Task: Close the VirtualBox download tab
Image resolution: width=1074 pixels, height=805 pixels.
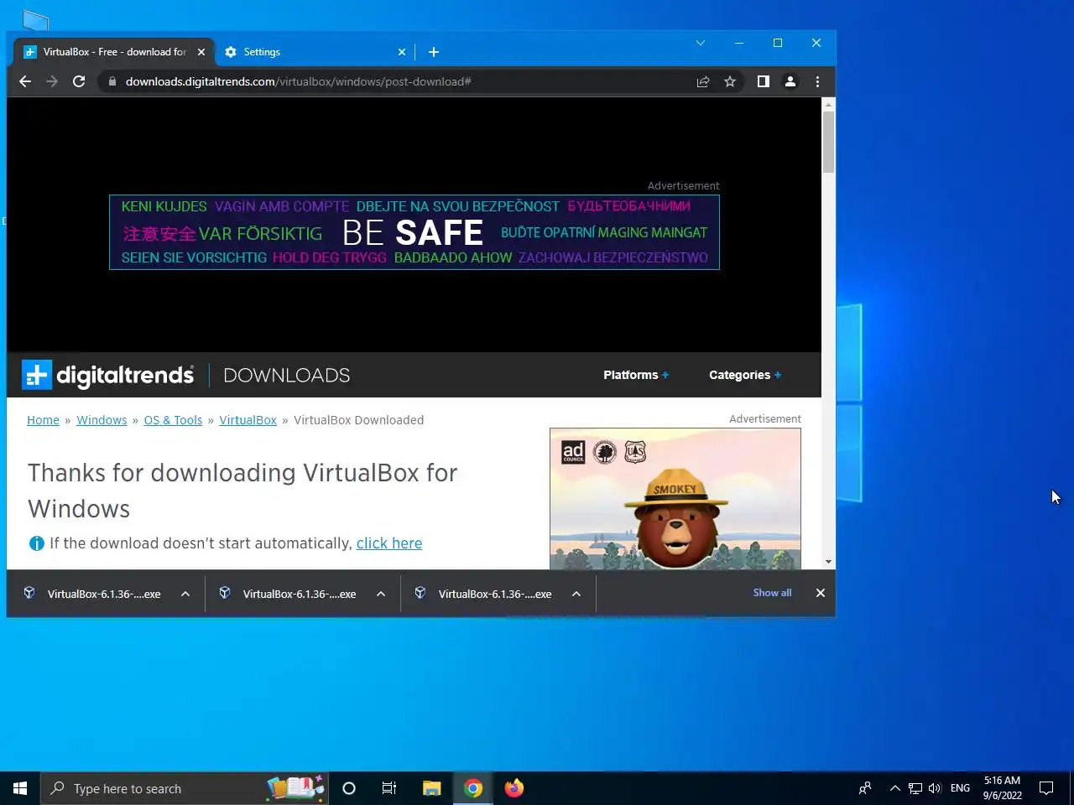Action: coord(201,52)
